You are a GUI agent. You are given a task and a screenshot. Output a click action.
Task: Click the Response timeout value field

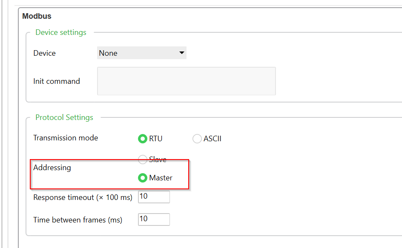(x=154, y=197)
